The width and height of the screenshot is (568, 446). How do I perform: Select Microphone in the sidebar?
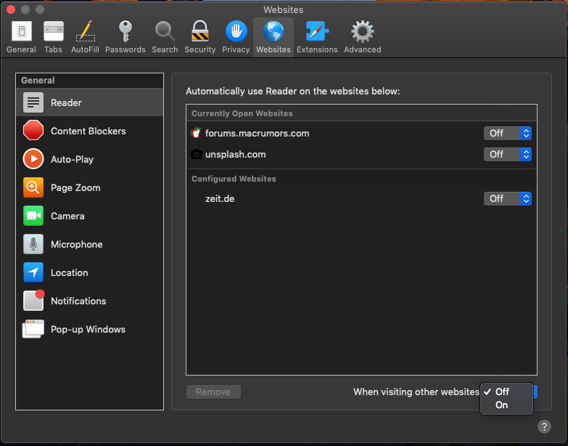(89, 244)
